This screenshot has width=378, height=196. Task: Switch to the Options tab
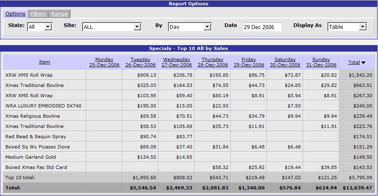(15, 14)
